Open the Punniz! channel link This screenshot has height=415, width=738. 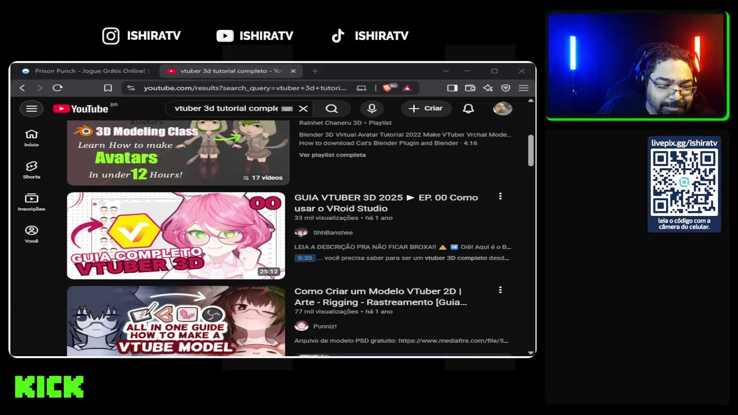(325, 326)
